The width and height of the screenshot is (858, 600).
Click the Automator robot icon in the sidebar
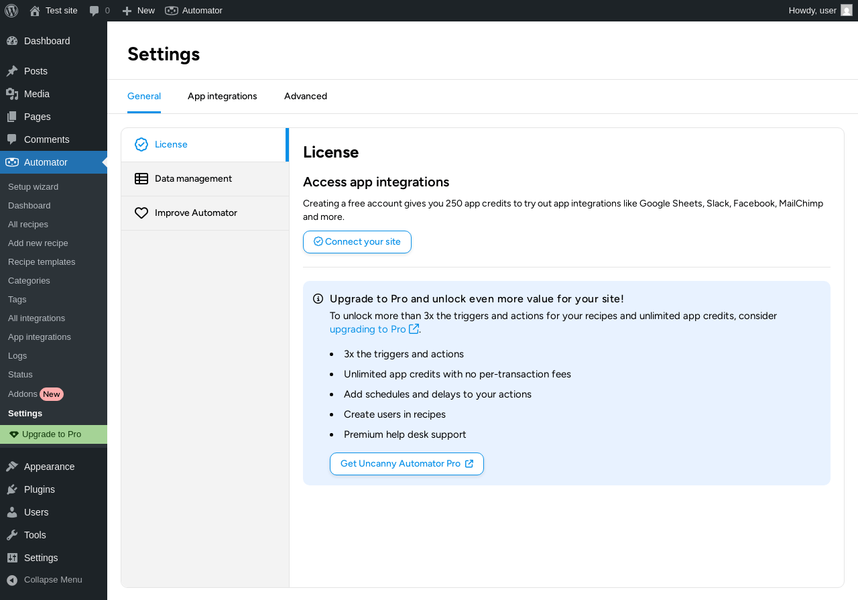coord(12,162)
